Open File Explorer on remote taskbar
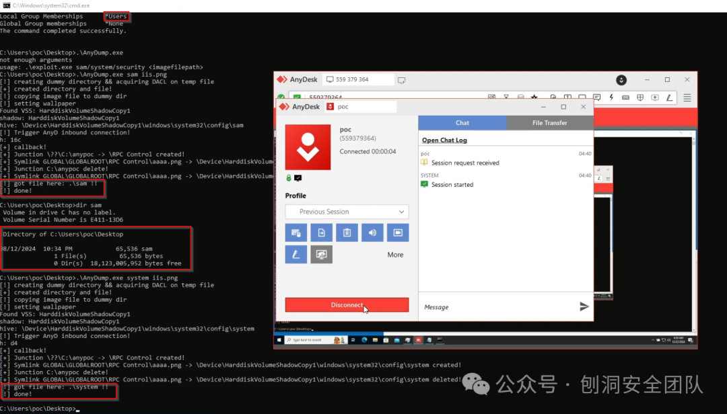Image resolution: width=727 pixels, height=414 pixels. [375, 340]
